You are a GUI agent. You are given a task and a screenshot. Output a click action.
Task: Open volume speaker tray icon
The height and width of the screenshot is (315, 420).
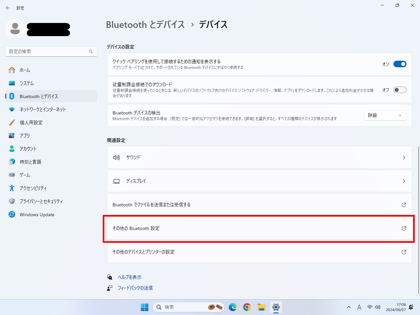(378, 307)
